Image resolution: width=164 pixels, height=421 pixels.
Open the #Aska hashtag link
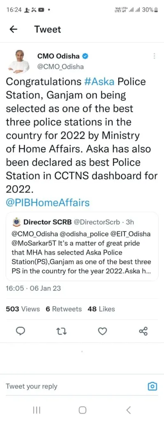tap(99, 82)
